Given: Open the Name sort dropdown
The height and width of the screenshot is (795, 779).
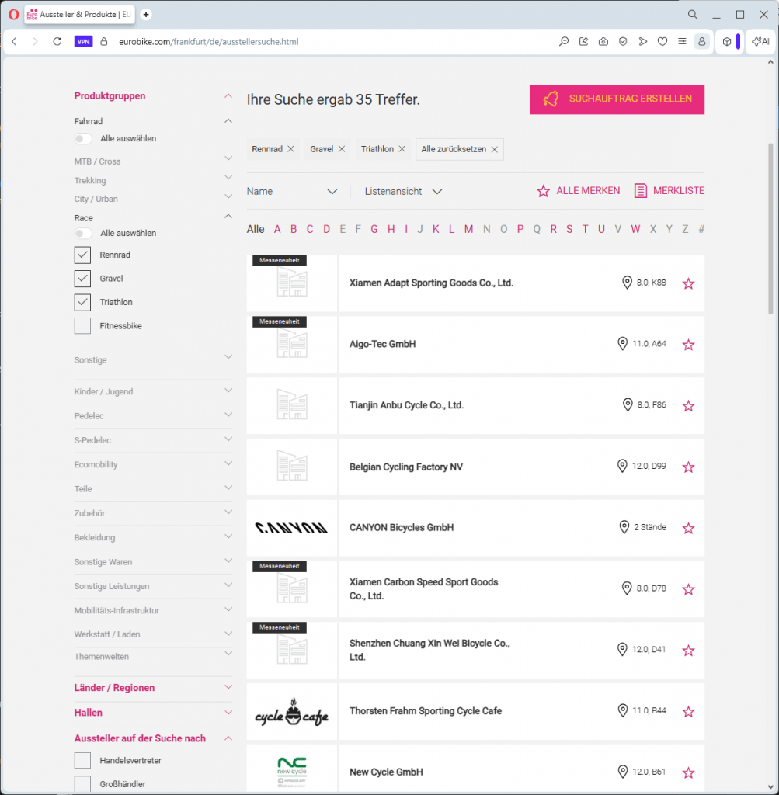Looking at the screenshot, I should (x=292, y=191).
